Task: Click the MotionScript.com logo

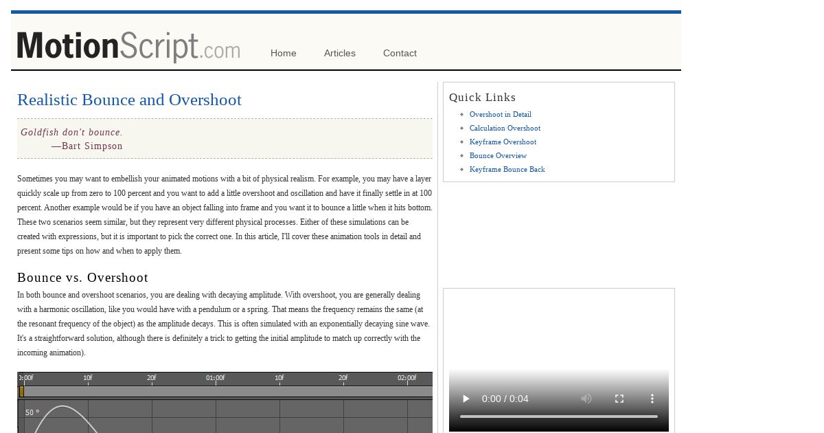Action: click(x=128, y=47)
